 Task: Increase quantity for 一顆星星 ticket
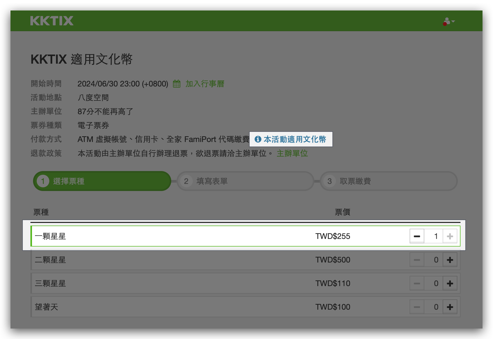tap(450, 236)
